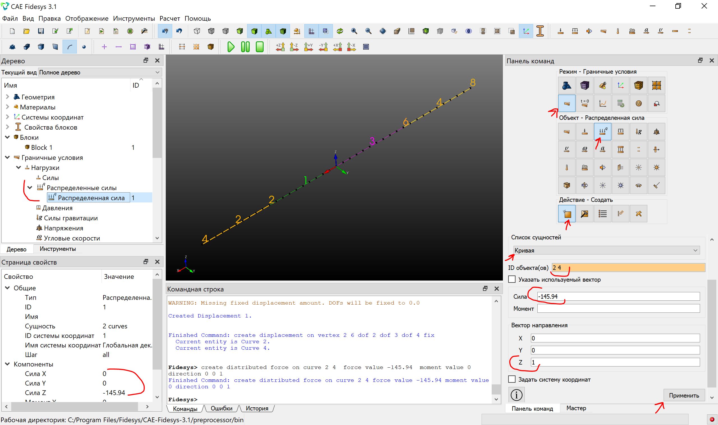Select Distributed force object icon

(x=603, y=132)
